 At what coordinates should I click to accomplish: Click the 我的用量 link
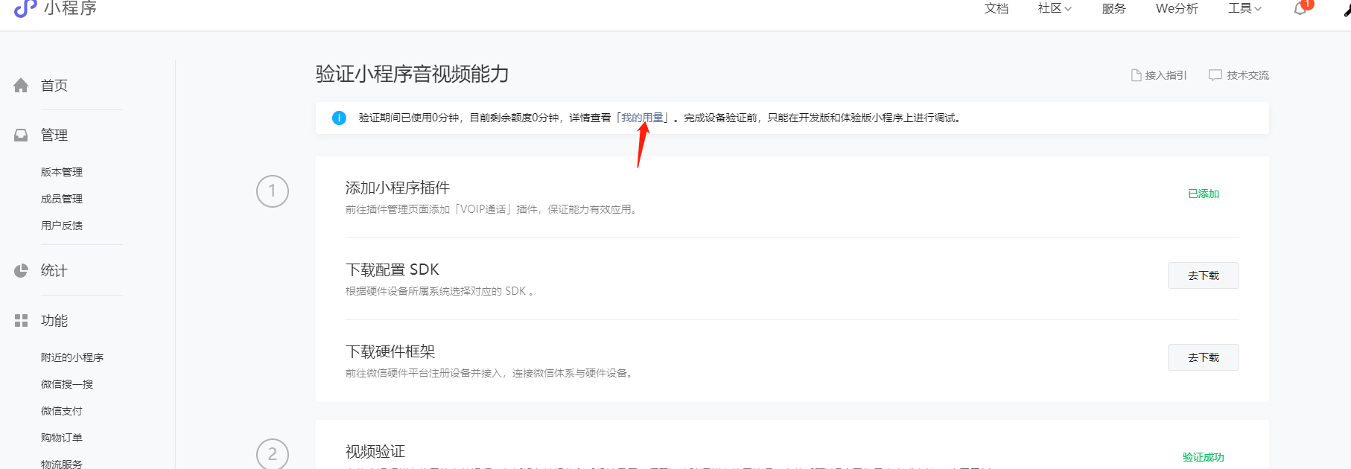tap(642, 118)
